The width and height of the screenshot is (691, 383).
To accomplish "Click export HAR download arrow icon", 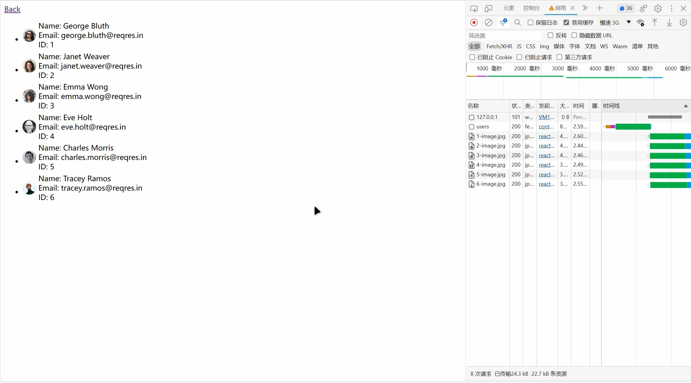I will (669, 22).
